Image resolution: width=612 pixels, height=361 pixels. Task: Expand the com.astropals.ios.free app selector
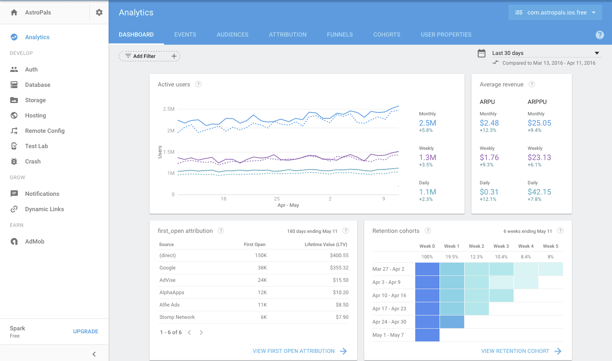pyautogui.click(x=555, y=12)
